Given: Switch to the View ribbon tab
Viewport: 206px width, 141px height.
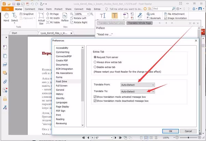Looking at the screenshot, I should [x=41, y=9].
